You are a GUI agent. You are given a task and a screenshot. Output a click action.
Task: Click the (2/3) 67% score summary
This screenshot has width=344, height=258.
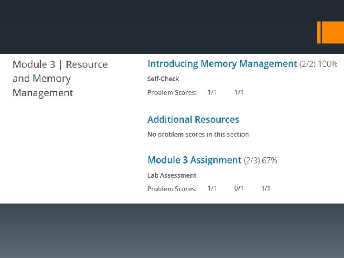point(260,161)
